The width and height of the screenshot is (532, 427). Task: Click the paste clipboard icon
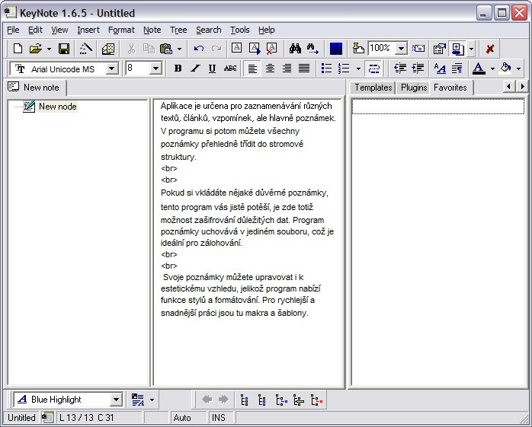pyautogui.click(x=166, y=49)
